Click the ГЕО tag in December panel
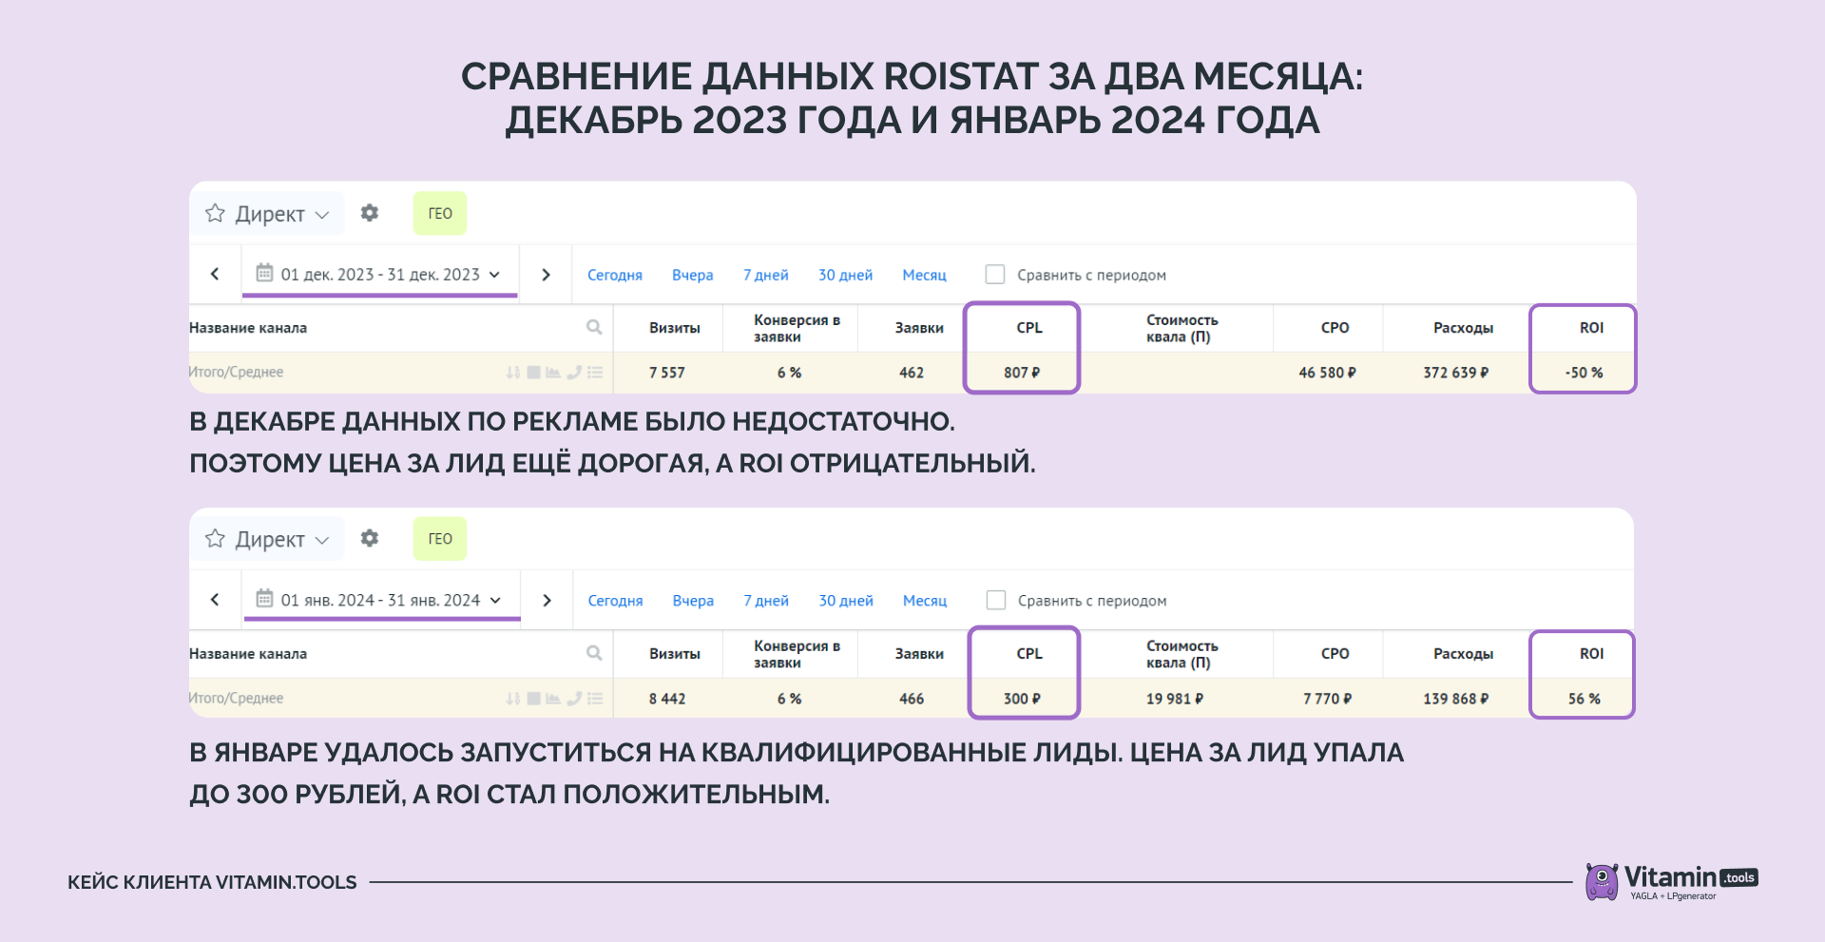The height and width of the screenshot is (942, 1825). click(x=440, y=213)
